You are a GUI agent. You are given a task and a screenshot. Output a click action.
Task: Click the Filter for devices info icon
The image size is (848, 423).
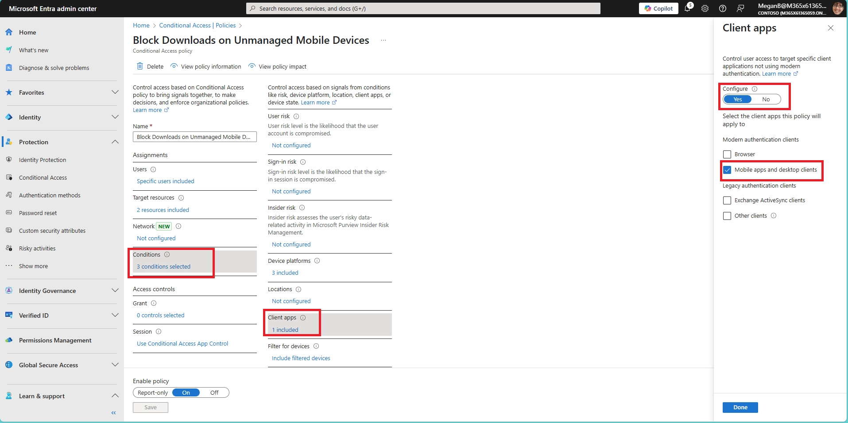click(316, 346)
